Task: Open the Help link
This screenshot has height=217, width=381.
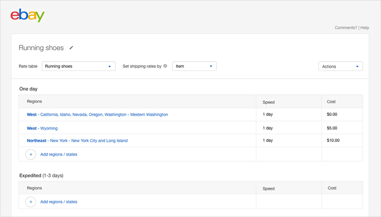Action: pos(365,28)
